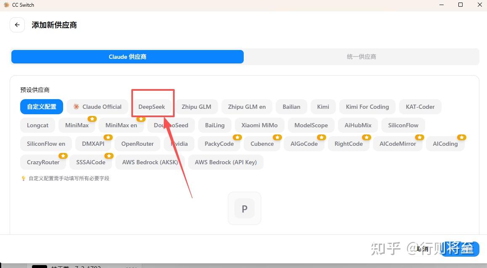
Task: Click star badge on DMXAPI preset
Action: (x=108, y=137)
